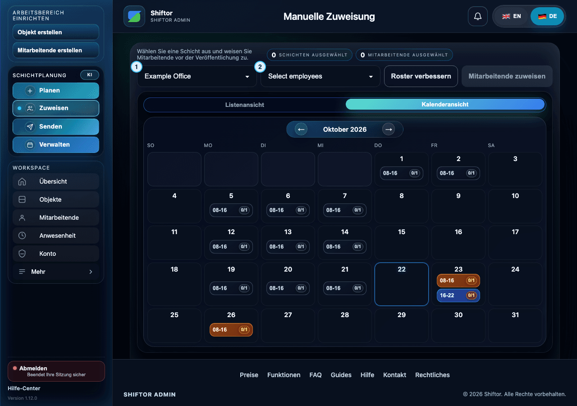Click the Planen plus icon
This screenshot has height=406, width=577.
click(x=30, y=91)
